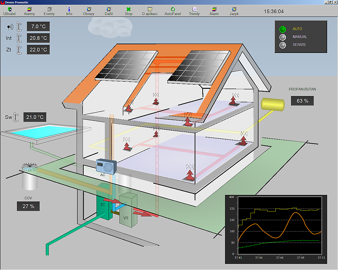Select the MANUAL mode indicator
Image resolution: width=338 pixels, height=270 pixels.
[283, 37]
